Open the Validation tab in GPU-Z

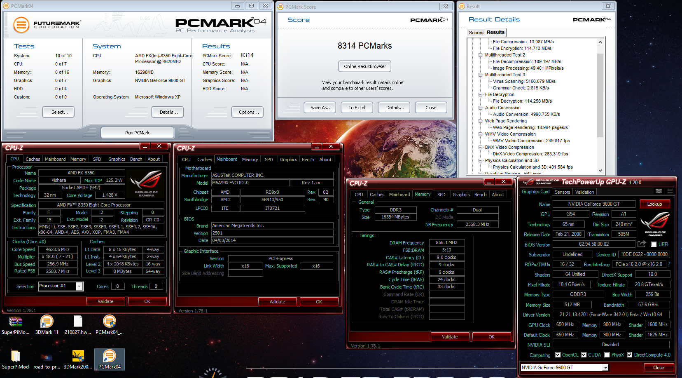pos(584,192)
